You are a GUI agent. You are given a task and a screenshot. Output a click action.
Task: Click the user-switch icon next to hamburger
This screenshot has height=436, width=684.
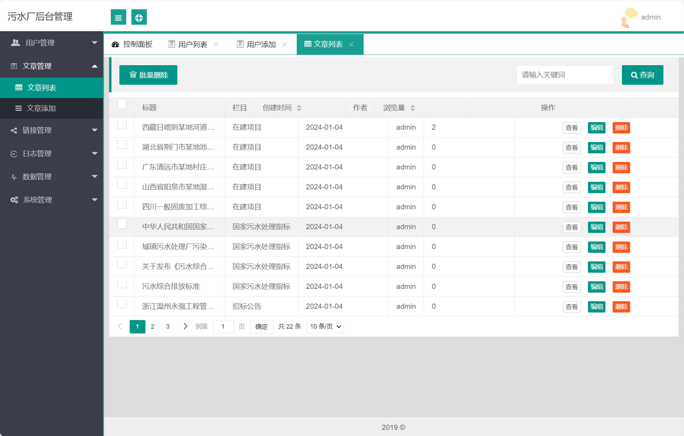click(139, 17)
